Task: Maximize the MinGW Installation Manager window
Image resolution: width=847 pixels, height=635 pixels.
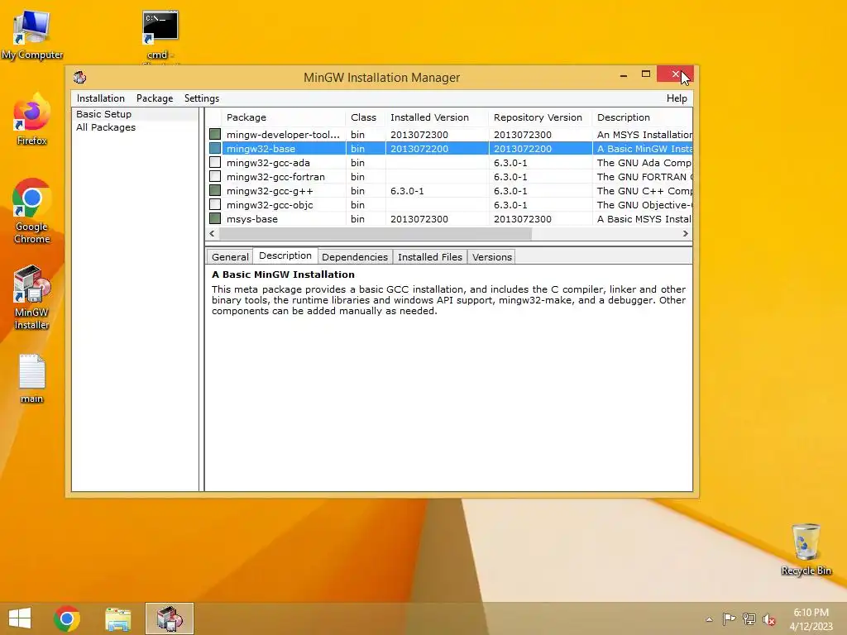Action: (645, 74)
